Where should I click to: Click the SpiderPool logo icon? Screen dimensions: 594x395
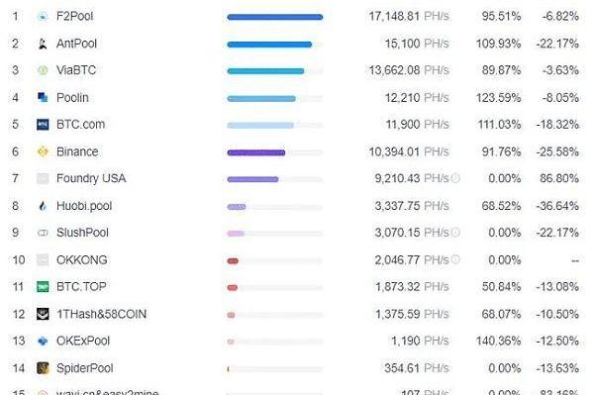click(x=43, y=368)
